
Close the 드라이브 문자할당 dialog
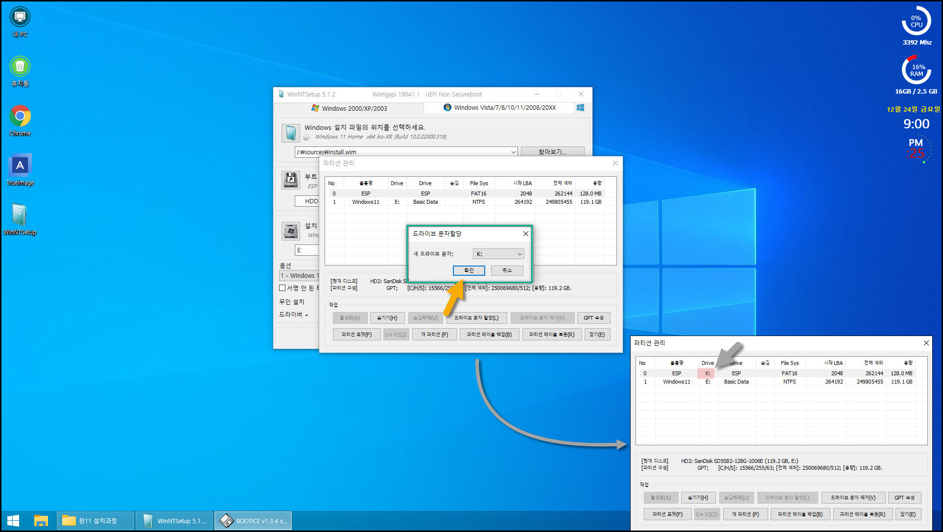(x=525, y=234)
